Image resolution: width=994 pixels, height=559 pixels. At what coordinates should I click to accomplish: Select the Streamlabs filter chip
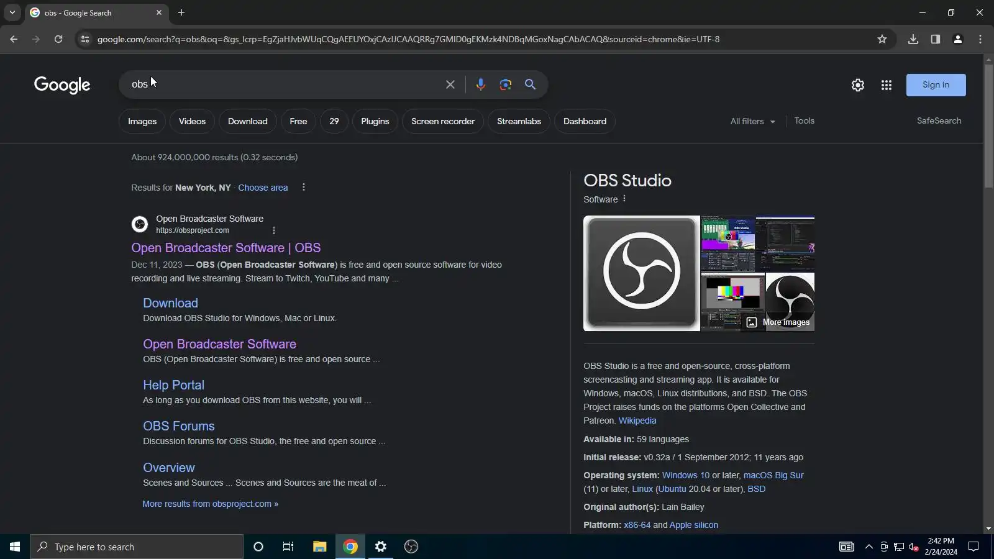(x=519, y=121)
